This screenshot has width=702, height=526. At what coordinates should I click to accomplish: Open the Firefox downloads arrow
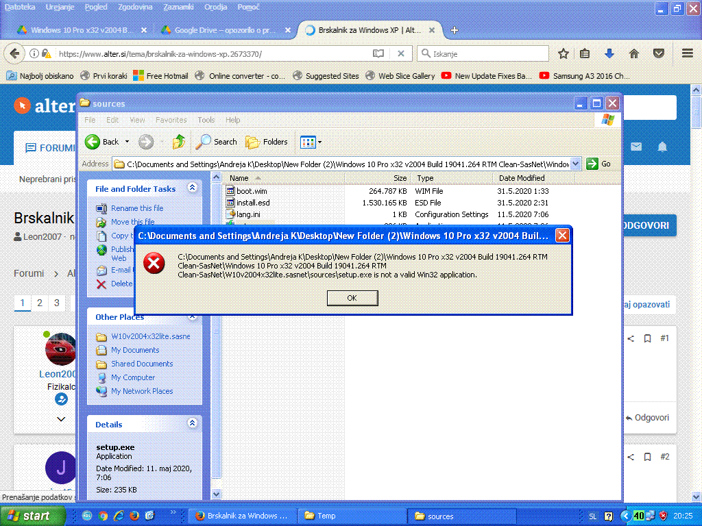click(x=609, y=53)
